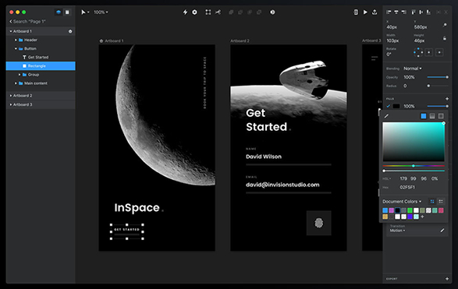458x289 pixels.
Task: Select the green document color swatch
Action: pyautogui.click(x=410, y=210)
